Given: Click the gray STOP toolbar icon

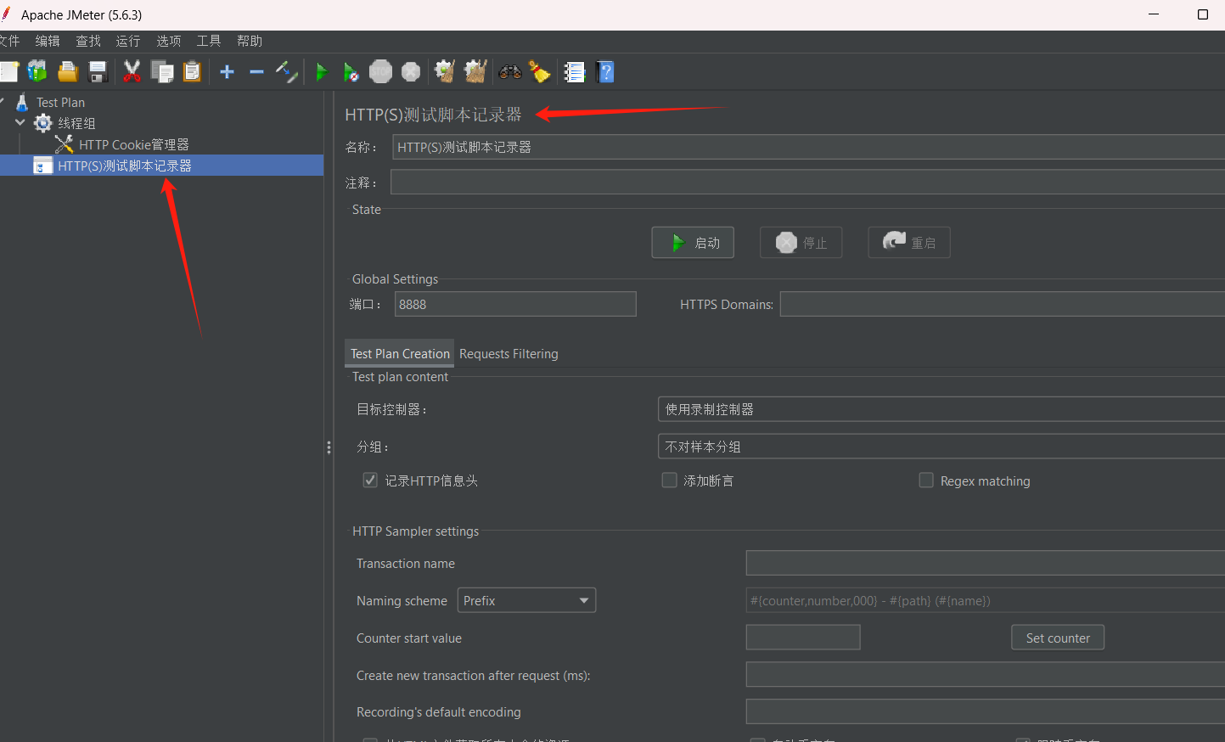Looking at the screenshot, I should coord(381,72).
